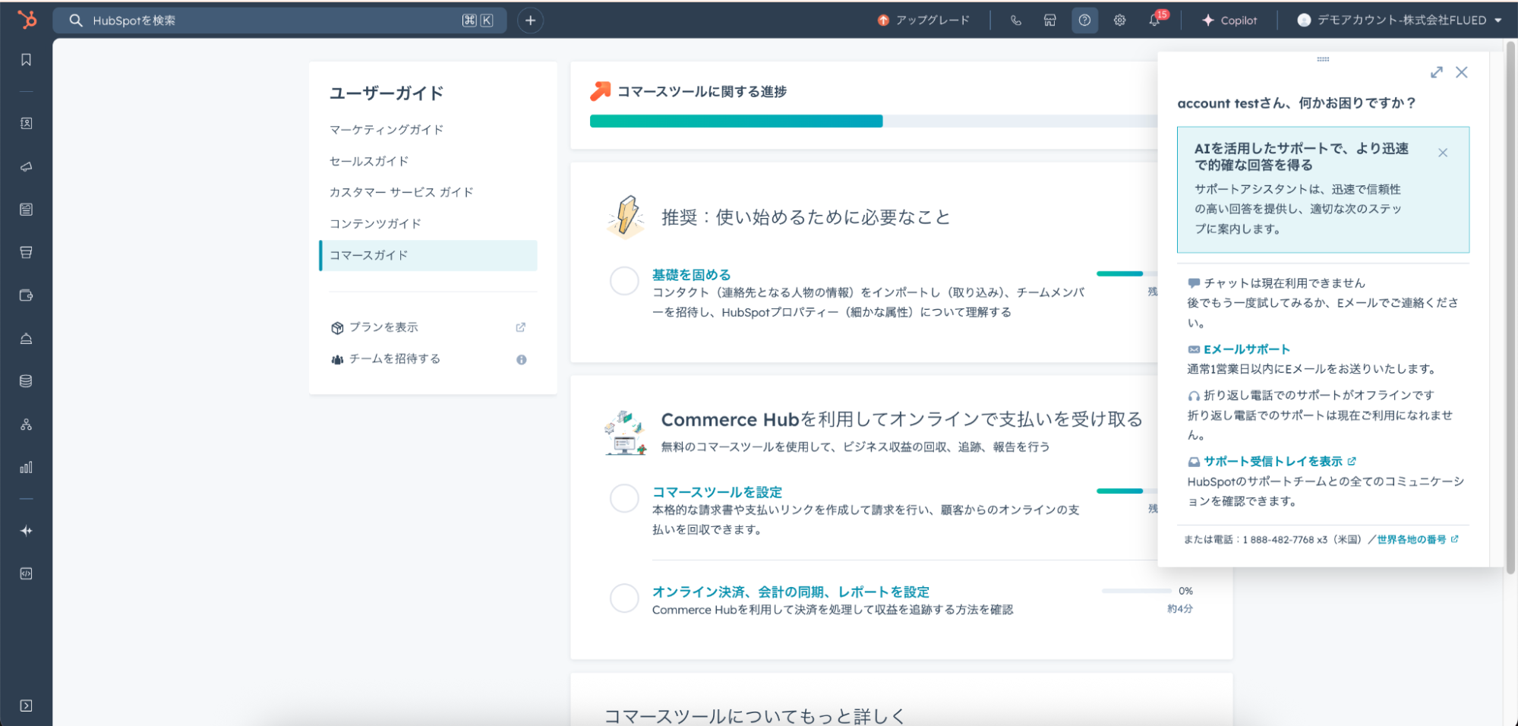Open the Marketing megaphone sidebar icon
This screenshot has width=1518, height=726.
(x=26, y=166)
